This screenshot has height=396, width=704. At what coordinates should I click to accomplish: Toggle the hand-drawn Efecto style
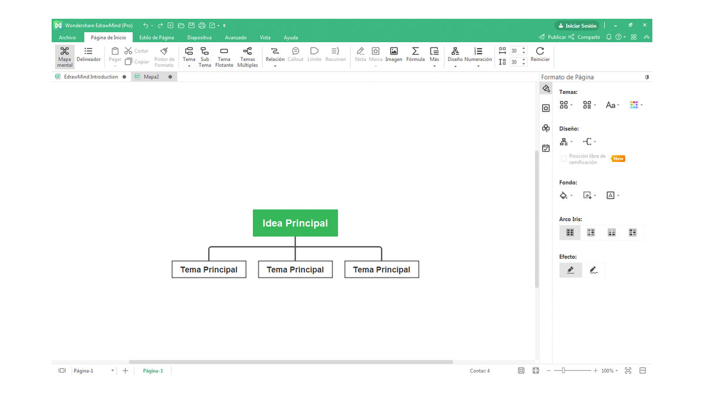pos(594,270)
